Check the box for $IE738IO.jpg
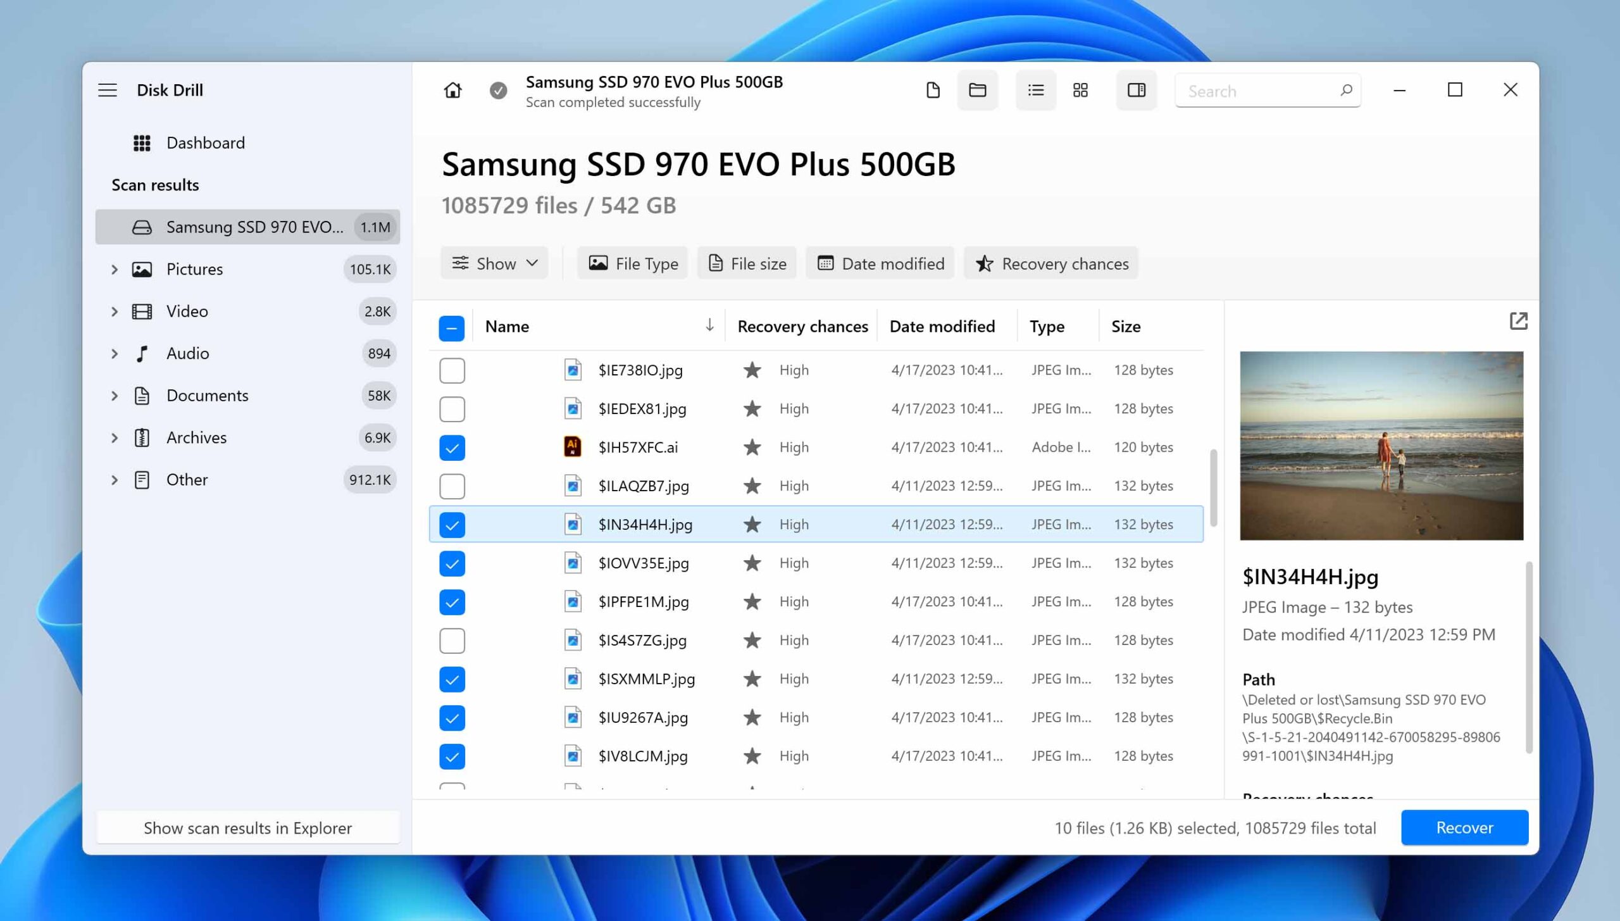 pos(452,370)
